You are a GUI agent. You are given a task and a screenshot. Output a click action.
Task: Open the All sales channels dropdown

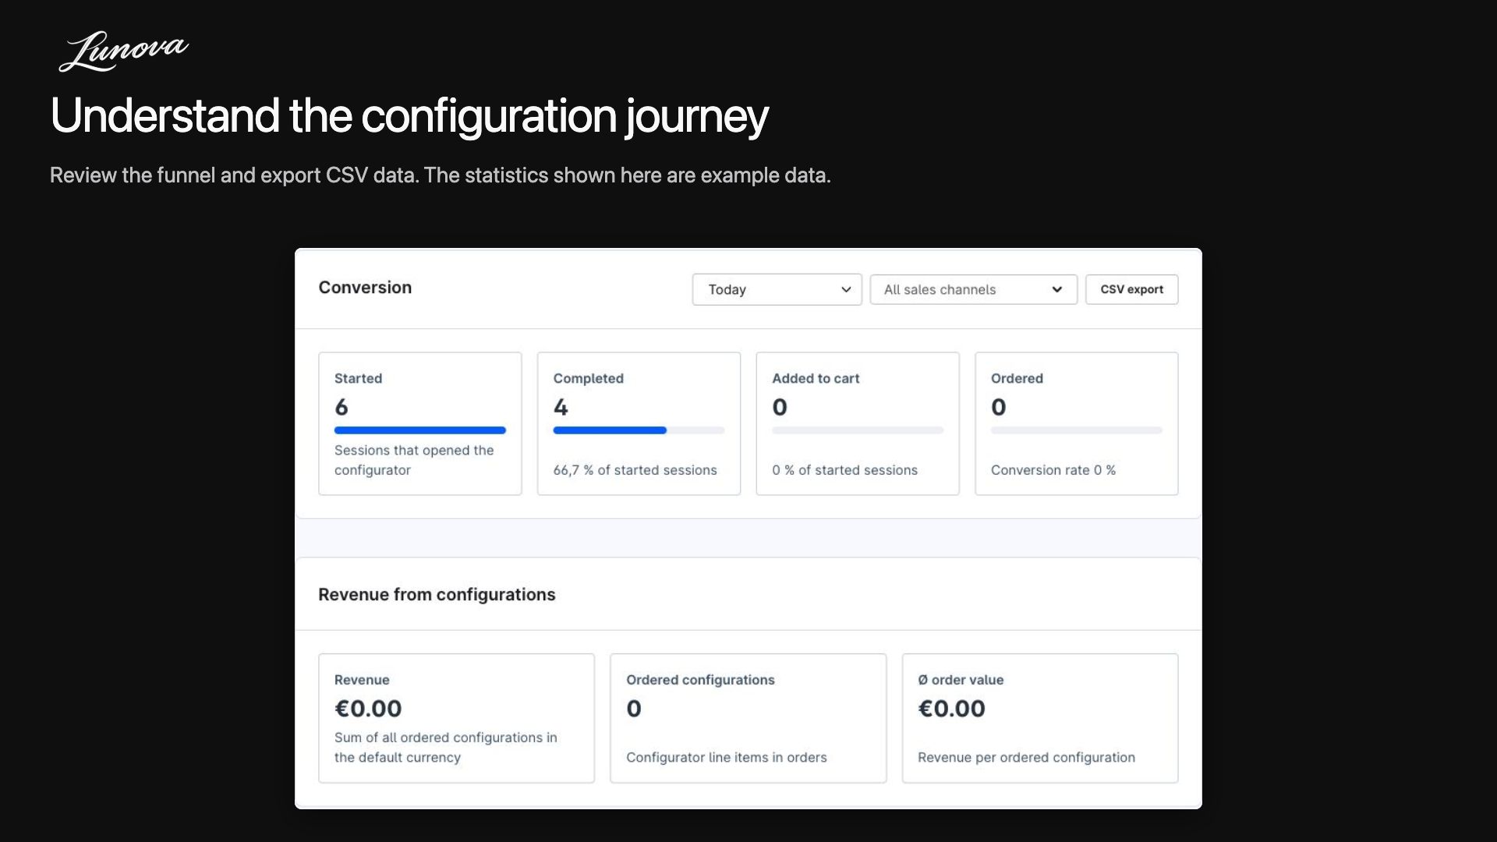(x=973, y=289)
